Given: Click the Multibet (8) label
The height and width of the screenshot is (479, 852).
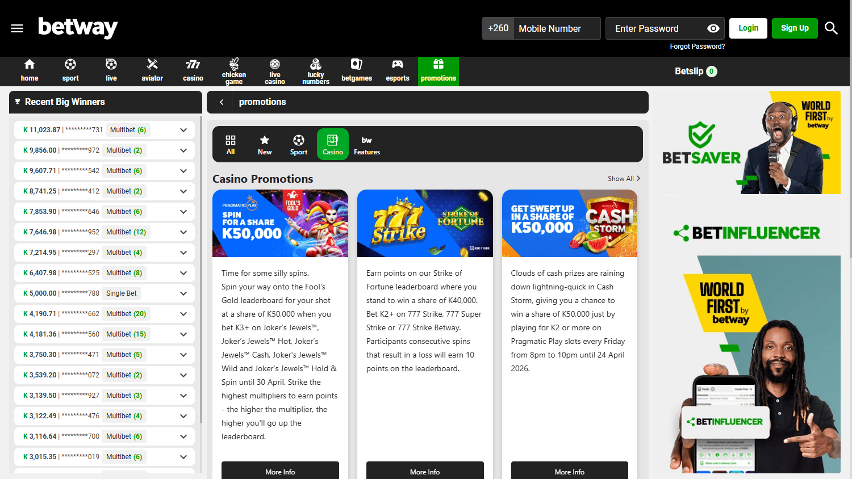Looking at the screenshot, I should pos(124,273).
